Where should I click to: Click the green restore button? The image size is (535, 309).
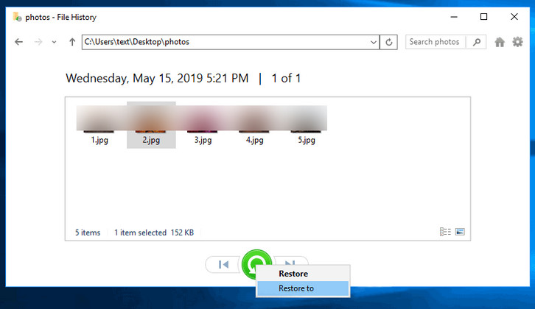(x=256, y=263)
